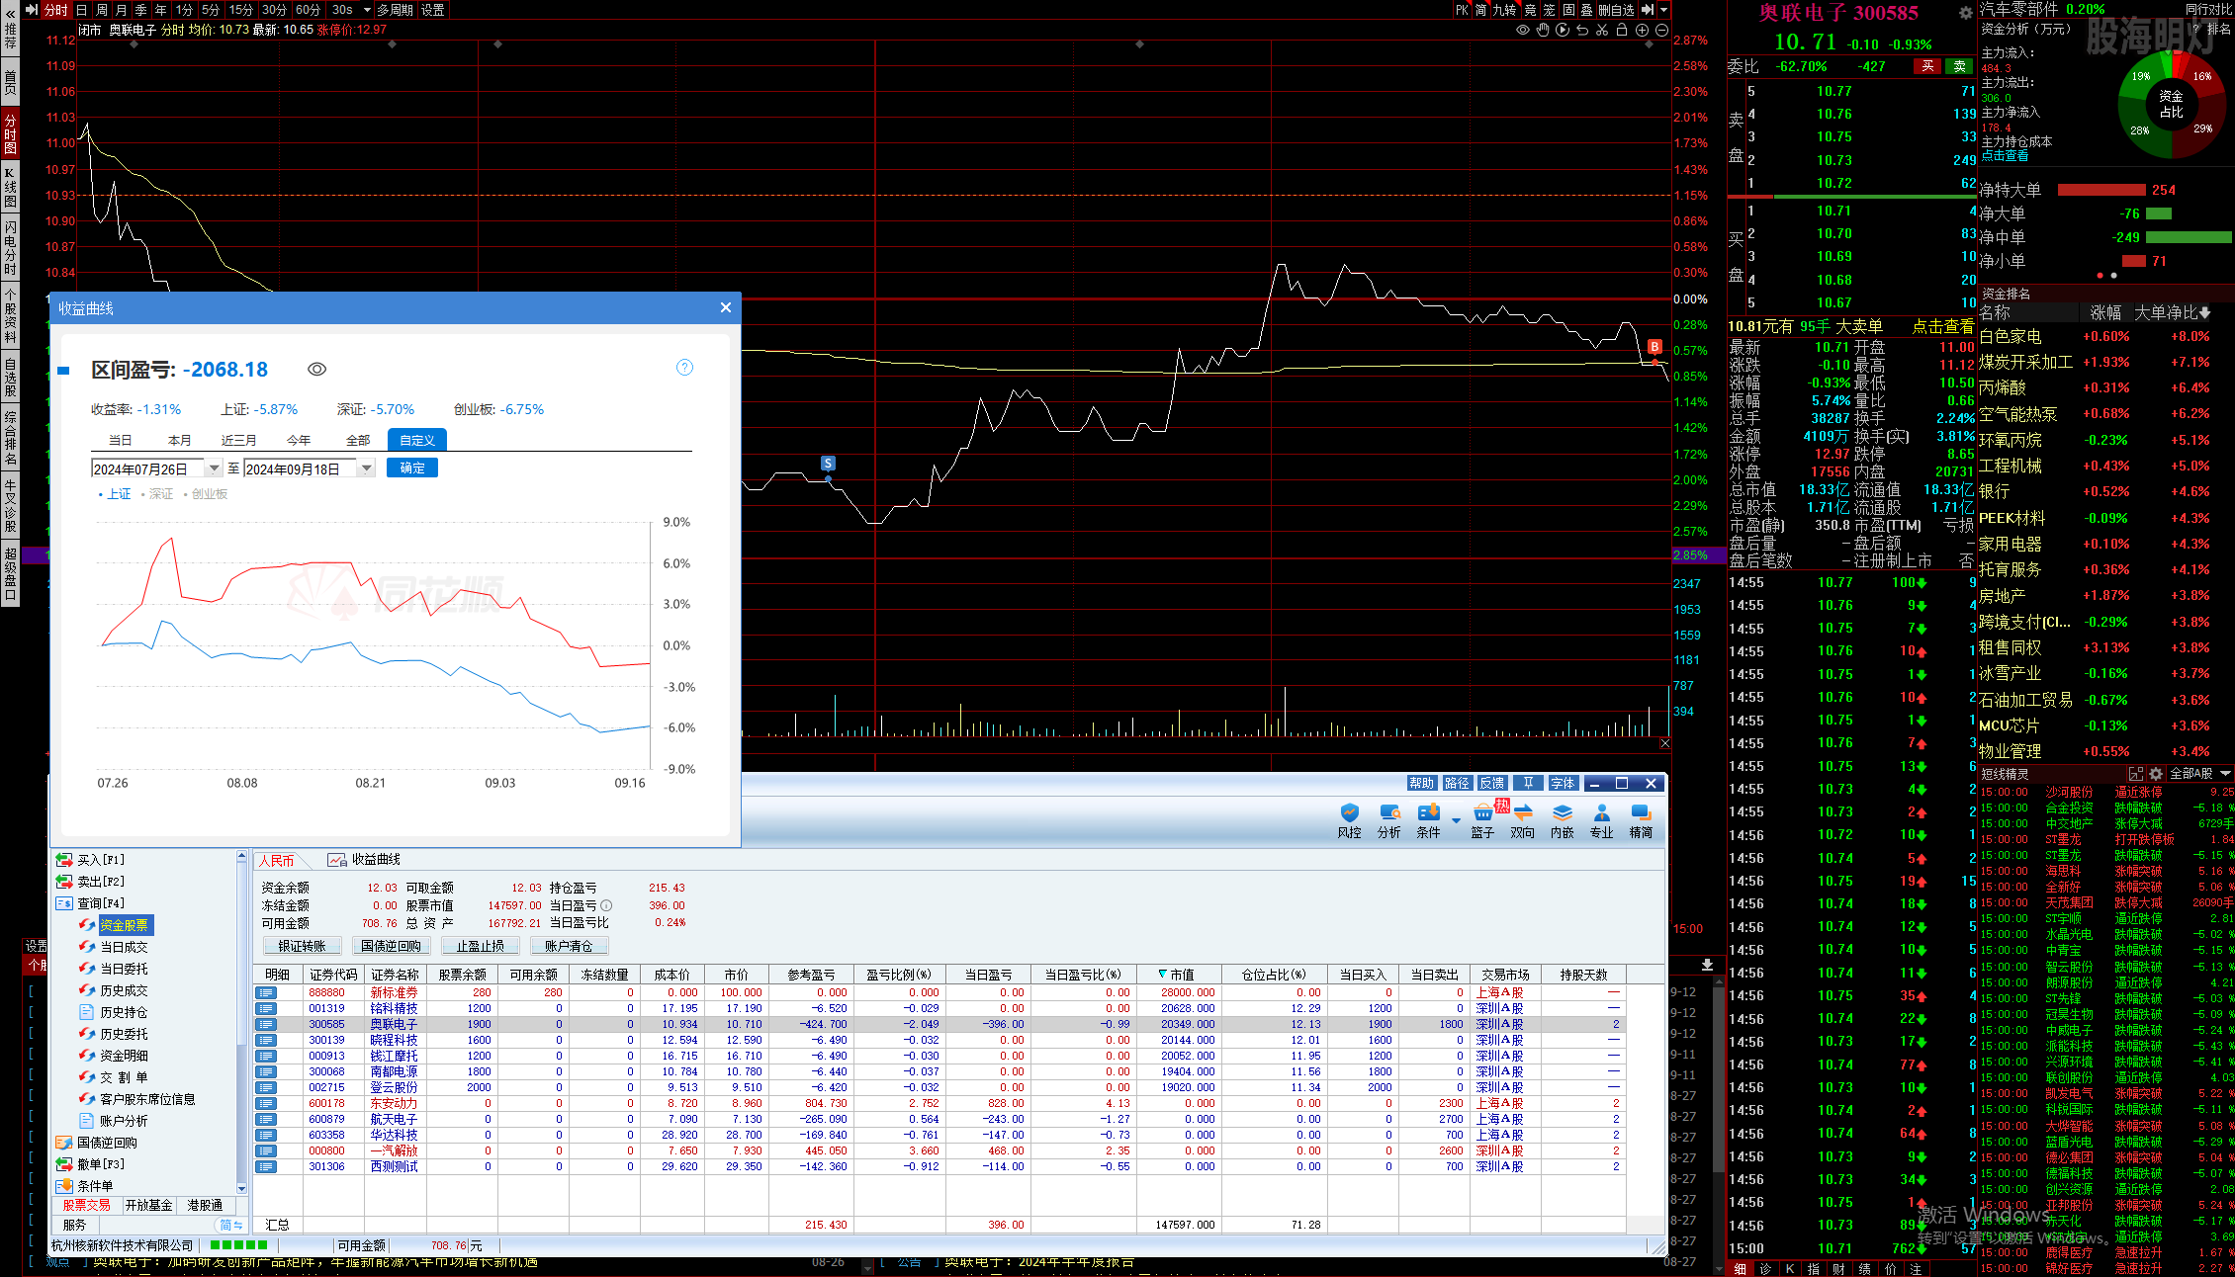Screen dimensions: 2235x1277
Task: Select the scissors cut tool on the chart
Action: (1602, 30)
